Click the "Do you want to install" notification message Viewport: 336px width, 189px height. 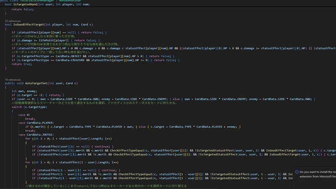click(x=318, y=174)
